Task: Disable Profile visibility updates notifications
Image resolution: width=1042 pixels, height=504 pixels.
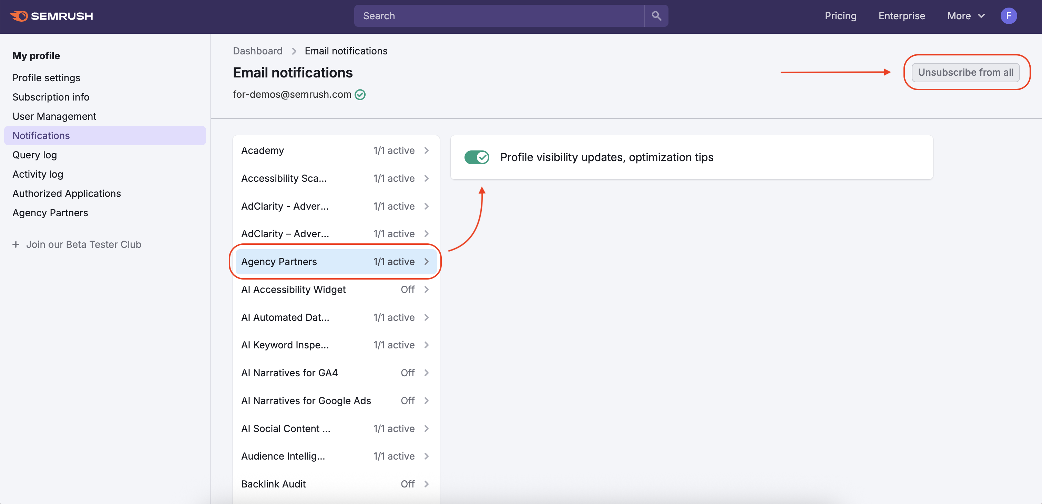Action: 477,157
